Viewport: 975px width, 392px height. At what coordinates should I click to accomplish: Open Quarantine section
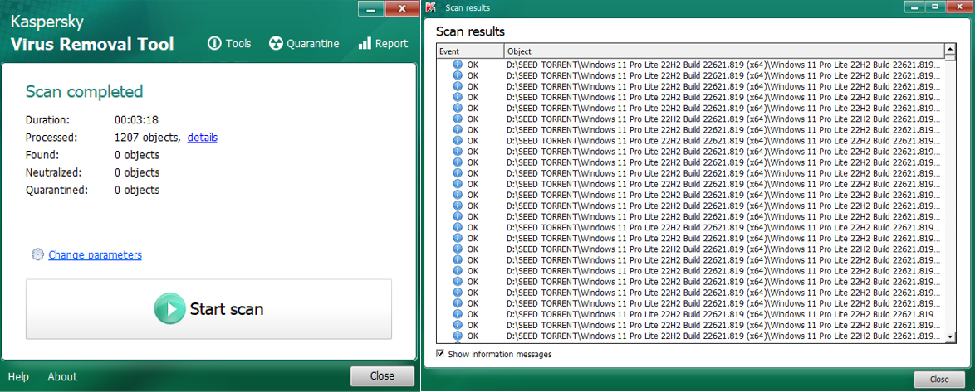(304, 43)
